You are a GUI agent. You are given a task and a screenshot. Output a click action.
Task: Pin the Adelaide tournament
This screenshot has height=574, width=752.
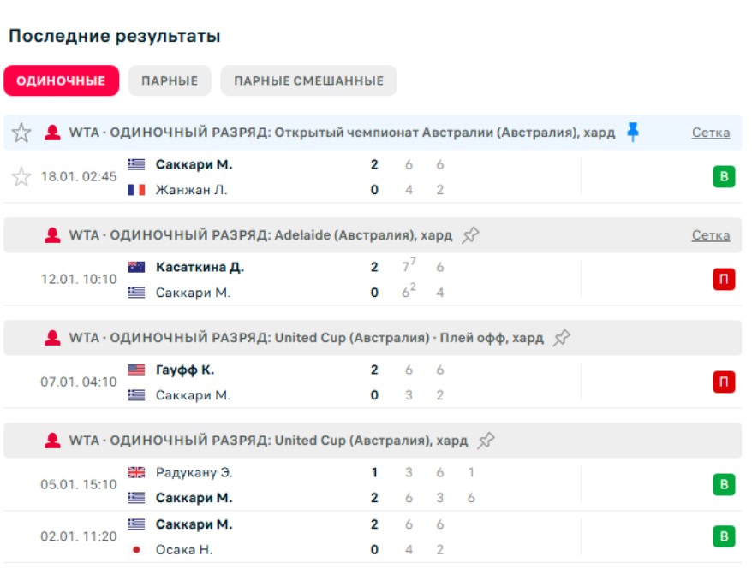pyautogui.click(x=470, y=235)
